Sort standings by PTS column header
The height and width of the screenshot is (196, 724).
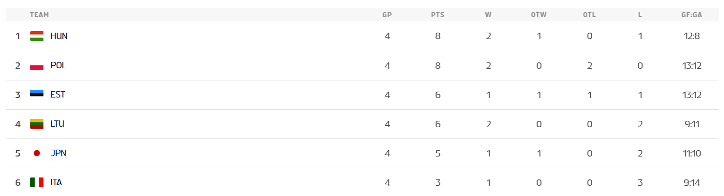437,15
